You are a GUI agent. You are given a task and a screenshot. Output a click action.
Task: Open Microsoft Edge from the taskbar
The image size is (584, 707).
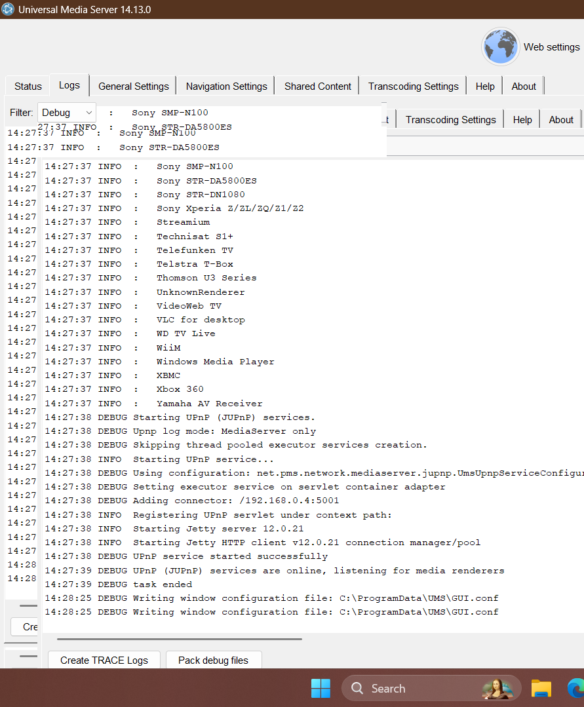click(575, 689)
